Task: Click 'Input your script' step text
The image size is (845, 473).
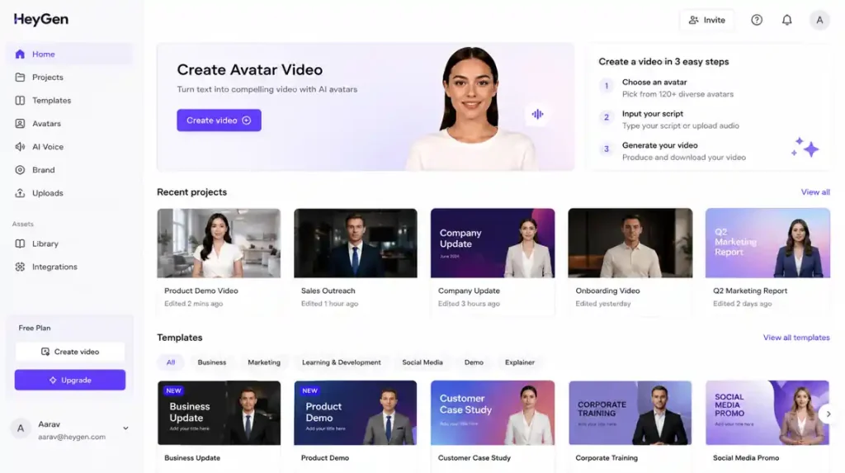Action: tap(653, 114)
